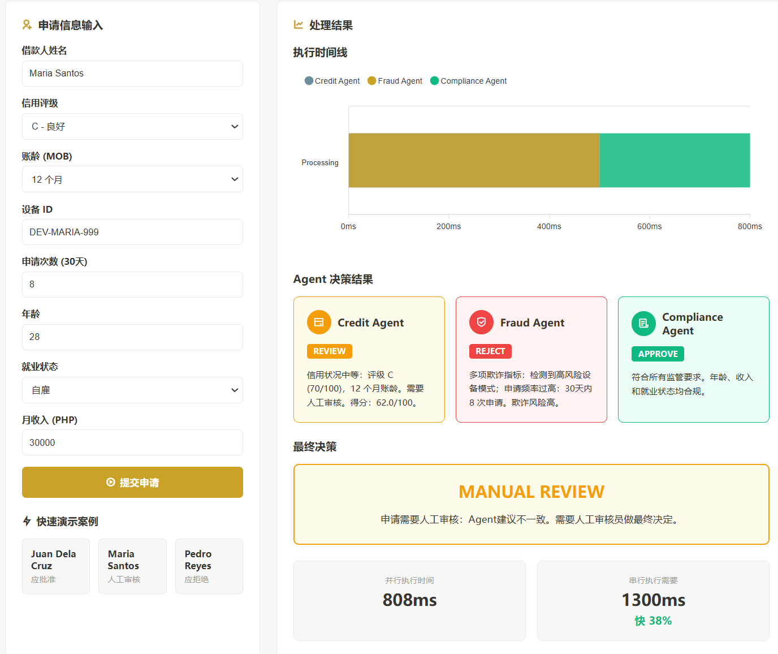
Task: Click the green Compliance Agent timeline bar
Action: [x=675, y=160]
